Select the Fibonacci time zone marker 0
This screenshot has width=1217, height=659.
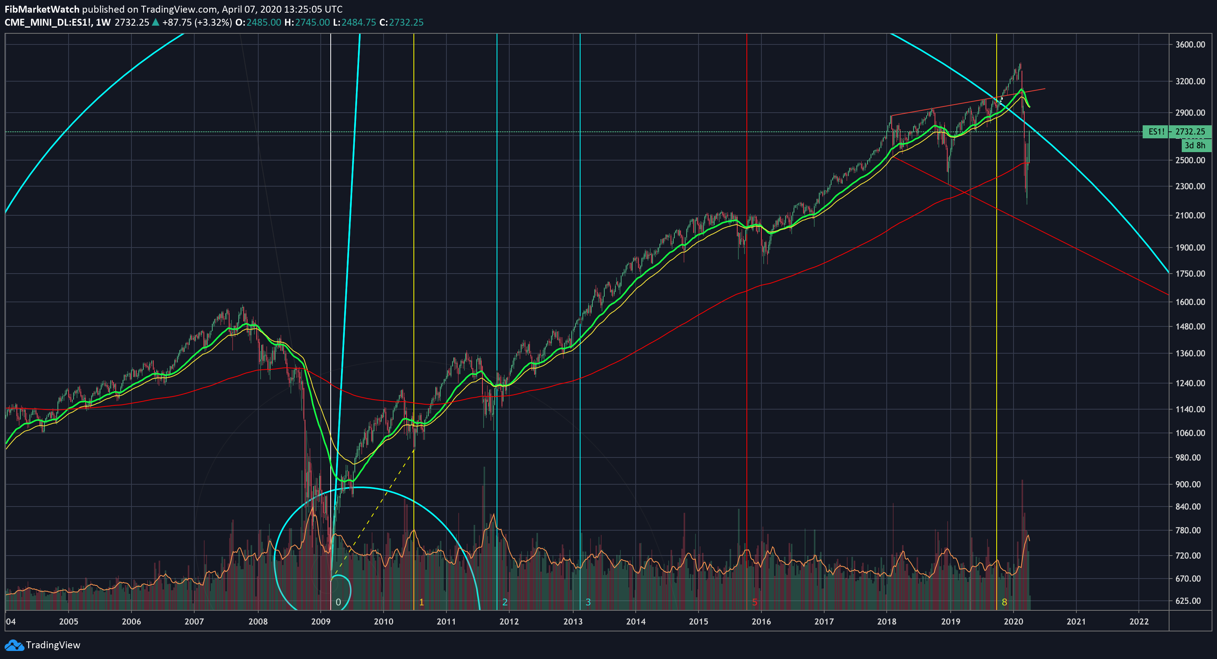point(338,602)
